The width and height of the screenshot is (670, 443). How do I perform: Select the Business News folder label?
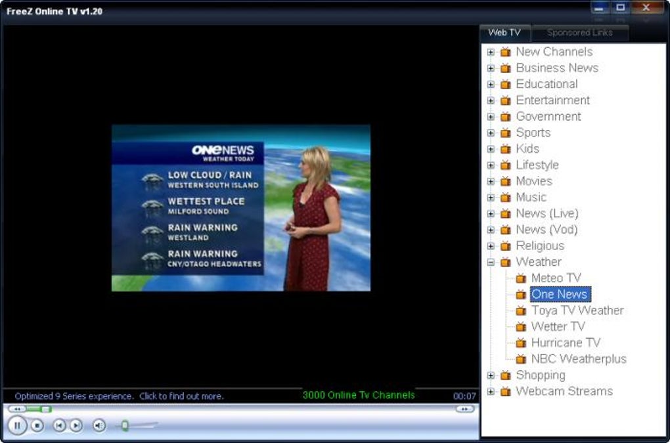(x=557, y=68)
